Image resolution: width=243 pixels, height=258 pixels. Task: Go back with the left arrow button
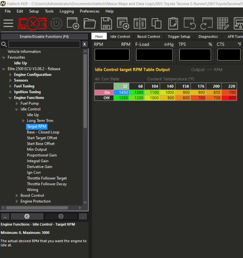[27, 216]
